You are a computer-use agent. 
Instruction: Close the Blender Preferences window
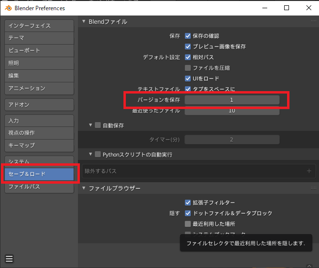309,8
